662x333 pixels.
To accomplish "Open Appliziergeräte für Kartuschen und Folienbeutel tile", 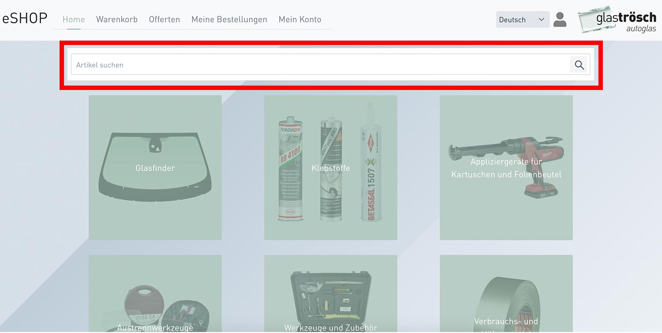I will click(x=506, y=168).
